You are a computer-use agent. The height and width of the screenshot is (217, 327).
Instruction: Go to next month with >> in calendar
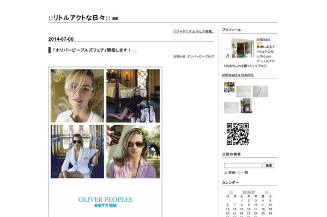pyautogui.click(x=267, y=192)
